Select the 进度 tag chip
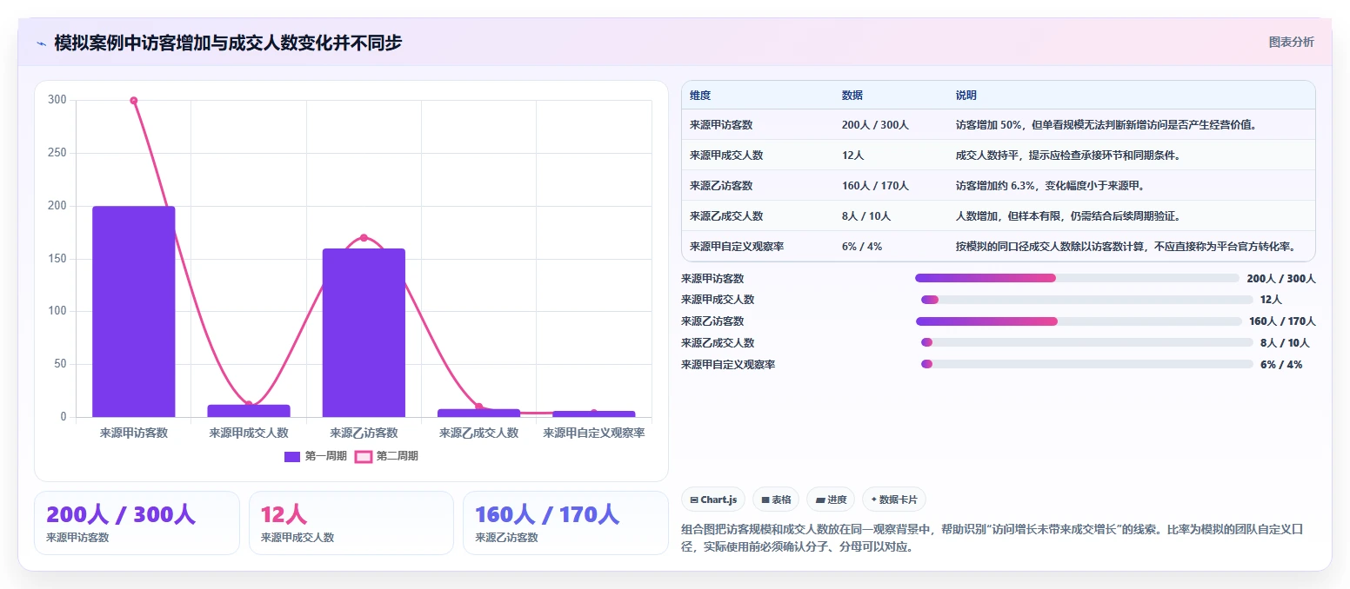The height and width of the screenshot is (589, 1350). coord(831,500)
